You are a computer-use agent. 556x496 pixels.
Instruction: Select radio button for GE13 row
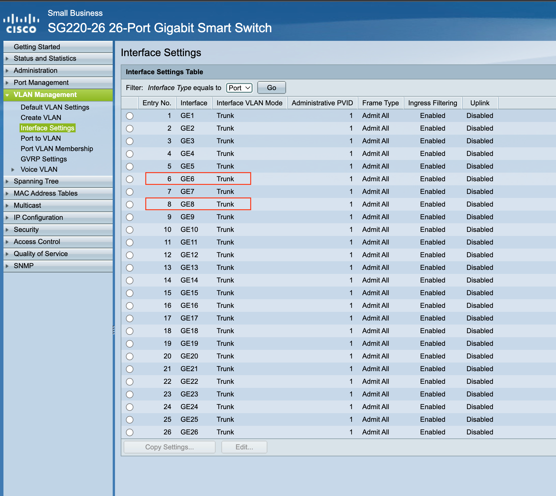click(x=130, y=268)
